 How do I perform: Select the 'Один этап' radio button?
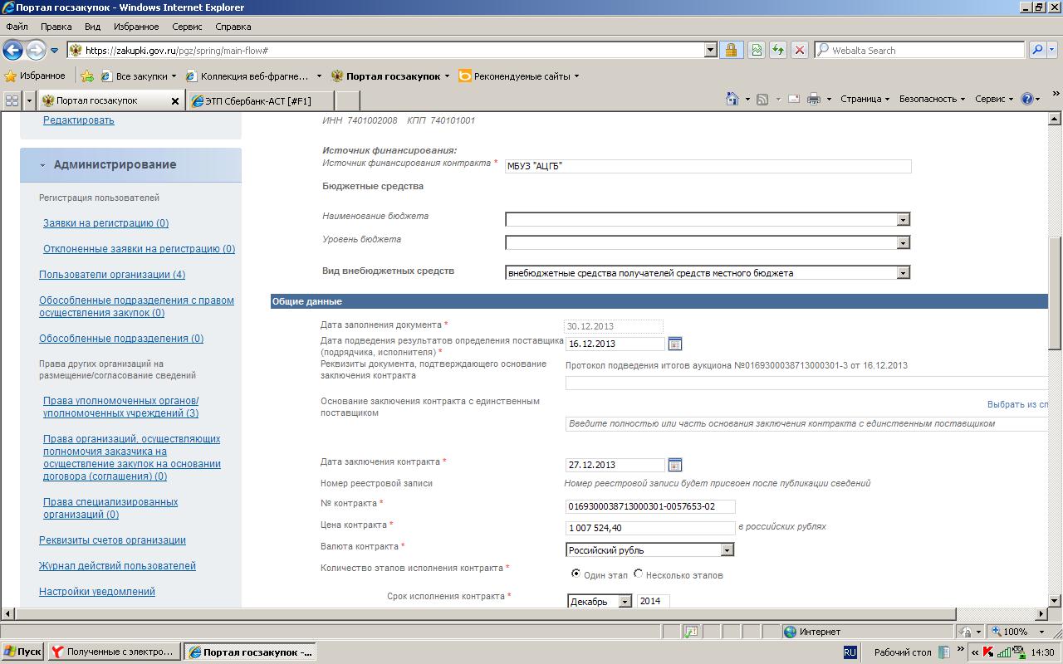576,574
